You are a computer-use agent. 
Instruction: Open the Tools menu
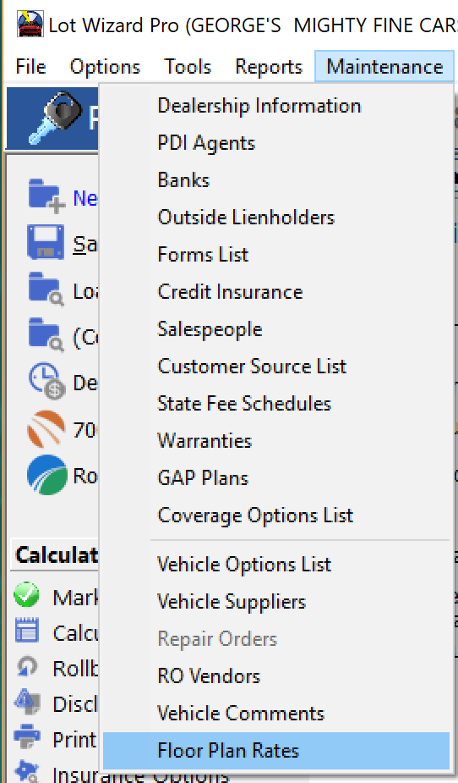[188, 66]
